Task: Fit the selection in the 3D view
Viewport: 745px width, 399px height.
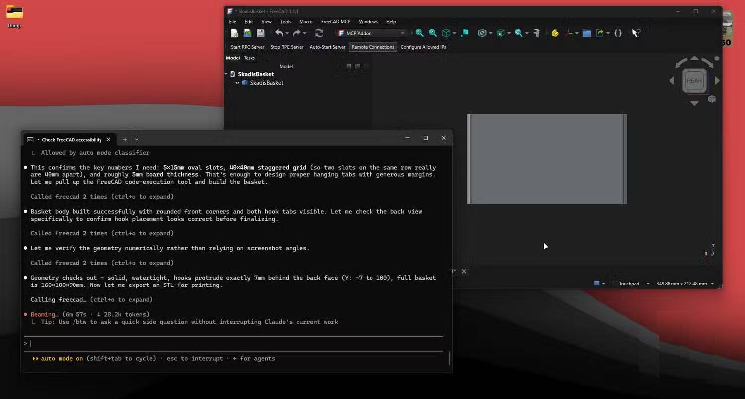Action: pyautogui.click(x=433, y=33)
